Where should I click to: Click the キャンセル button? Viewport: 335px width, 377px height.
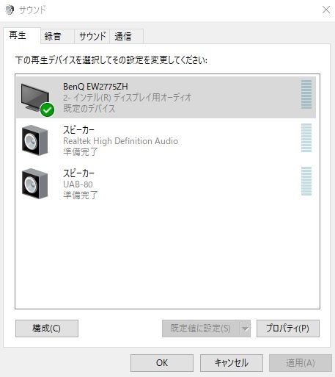coord(232,363)
